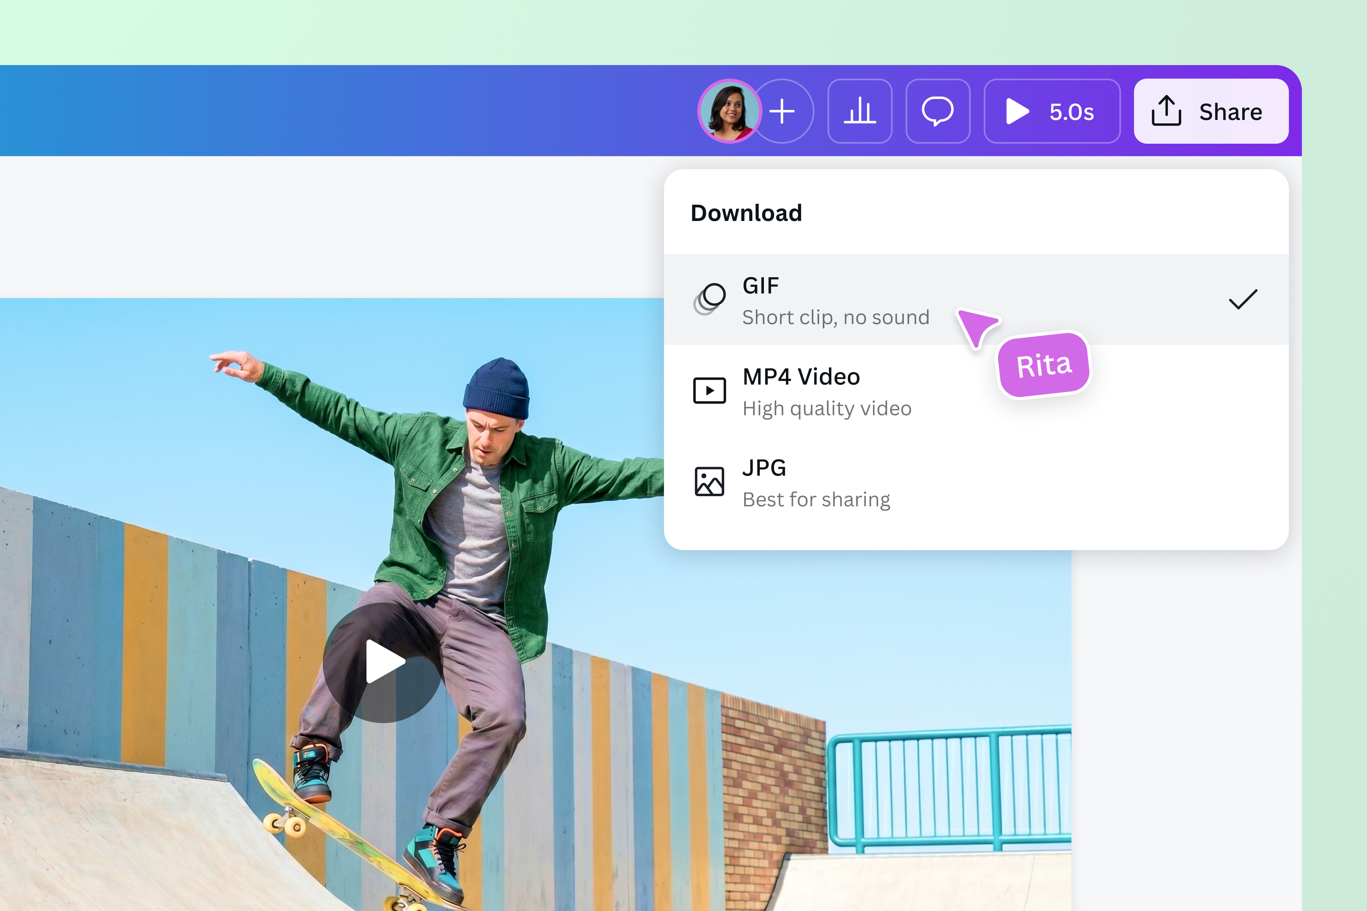Open the analytics bar chart icon

859,111
